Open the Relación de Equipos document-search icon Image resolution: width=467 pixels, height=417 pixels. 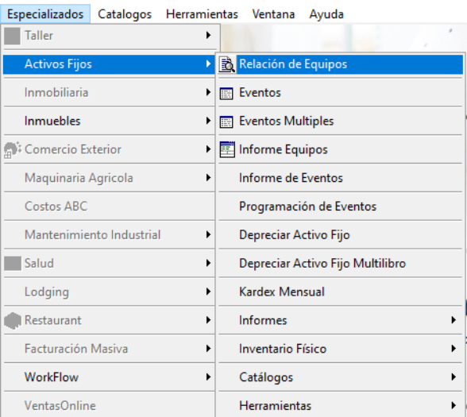[227, 64]
